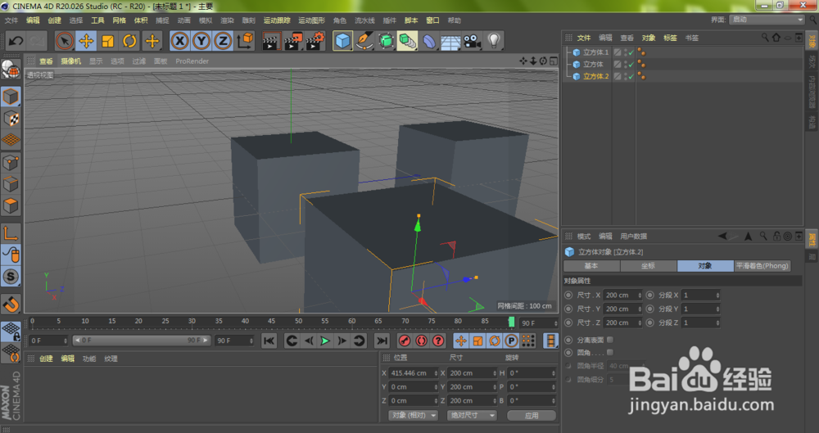This screenshot has height=433, width=819.
Task: Open the Array modeling objects icon
Action: pyautogui.click(x=407, y=41)
